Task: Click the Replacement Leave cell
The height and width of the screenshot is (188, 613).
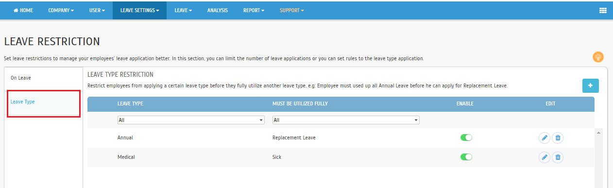Action: [x=294, y=137]
